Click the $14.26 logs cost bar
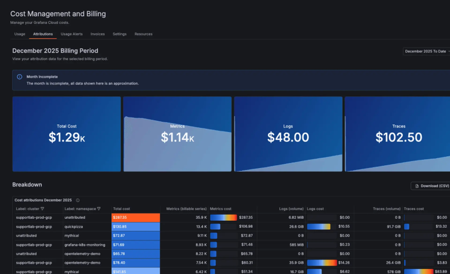The image size is (450, 274). point(322,262)
